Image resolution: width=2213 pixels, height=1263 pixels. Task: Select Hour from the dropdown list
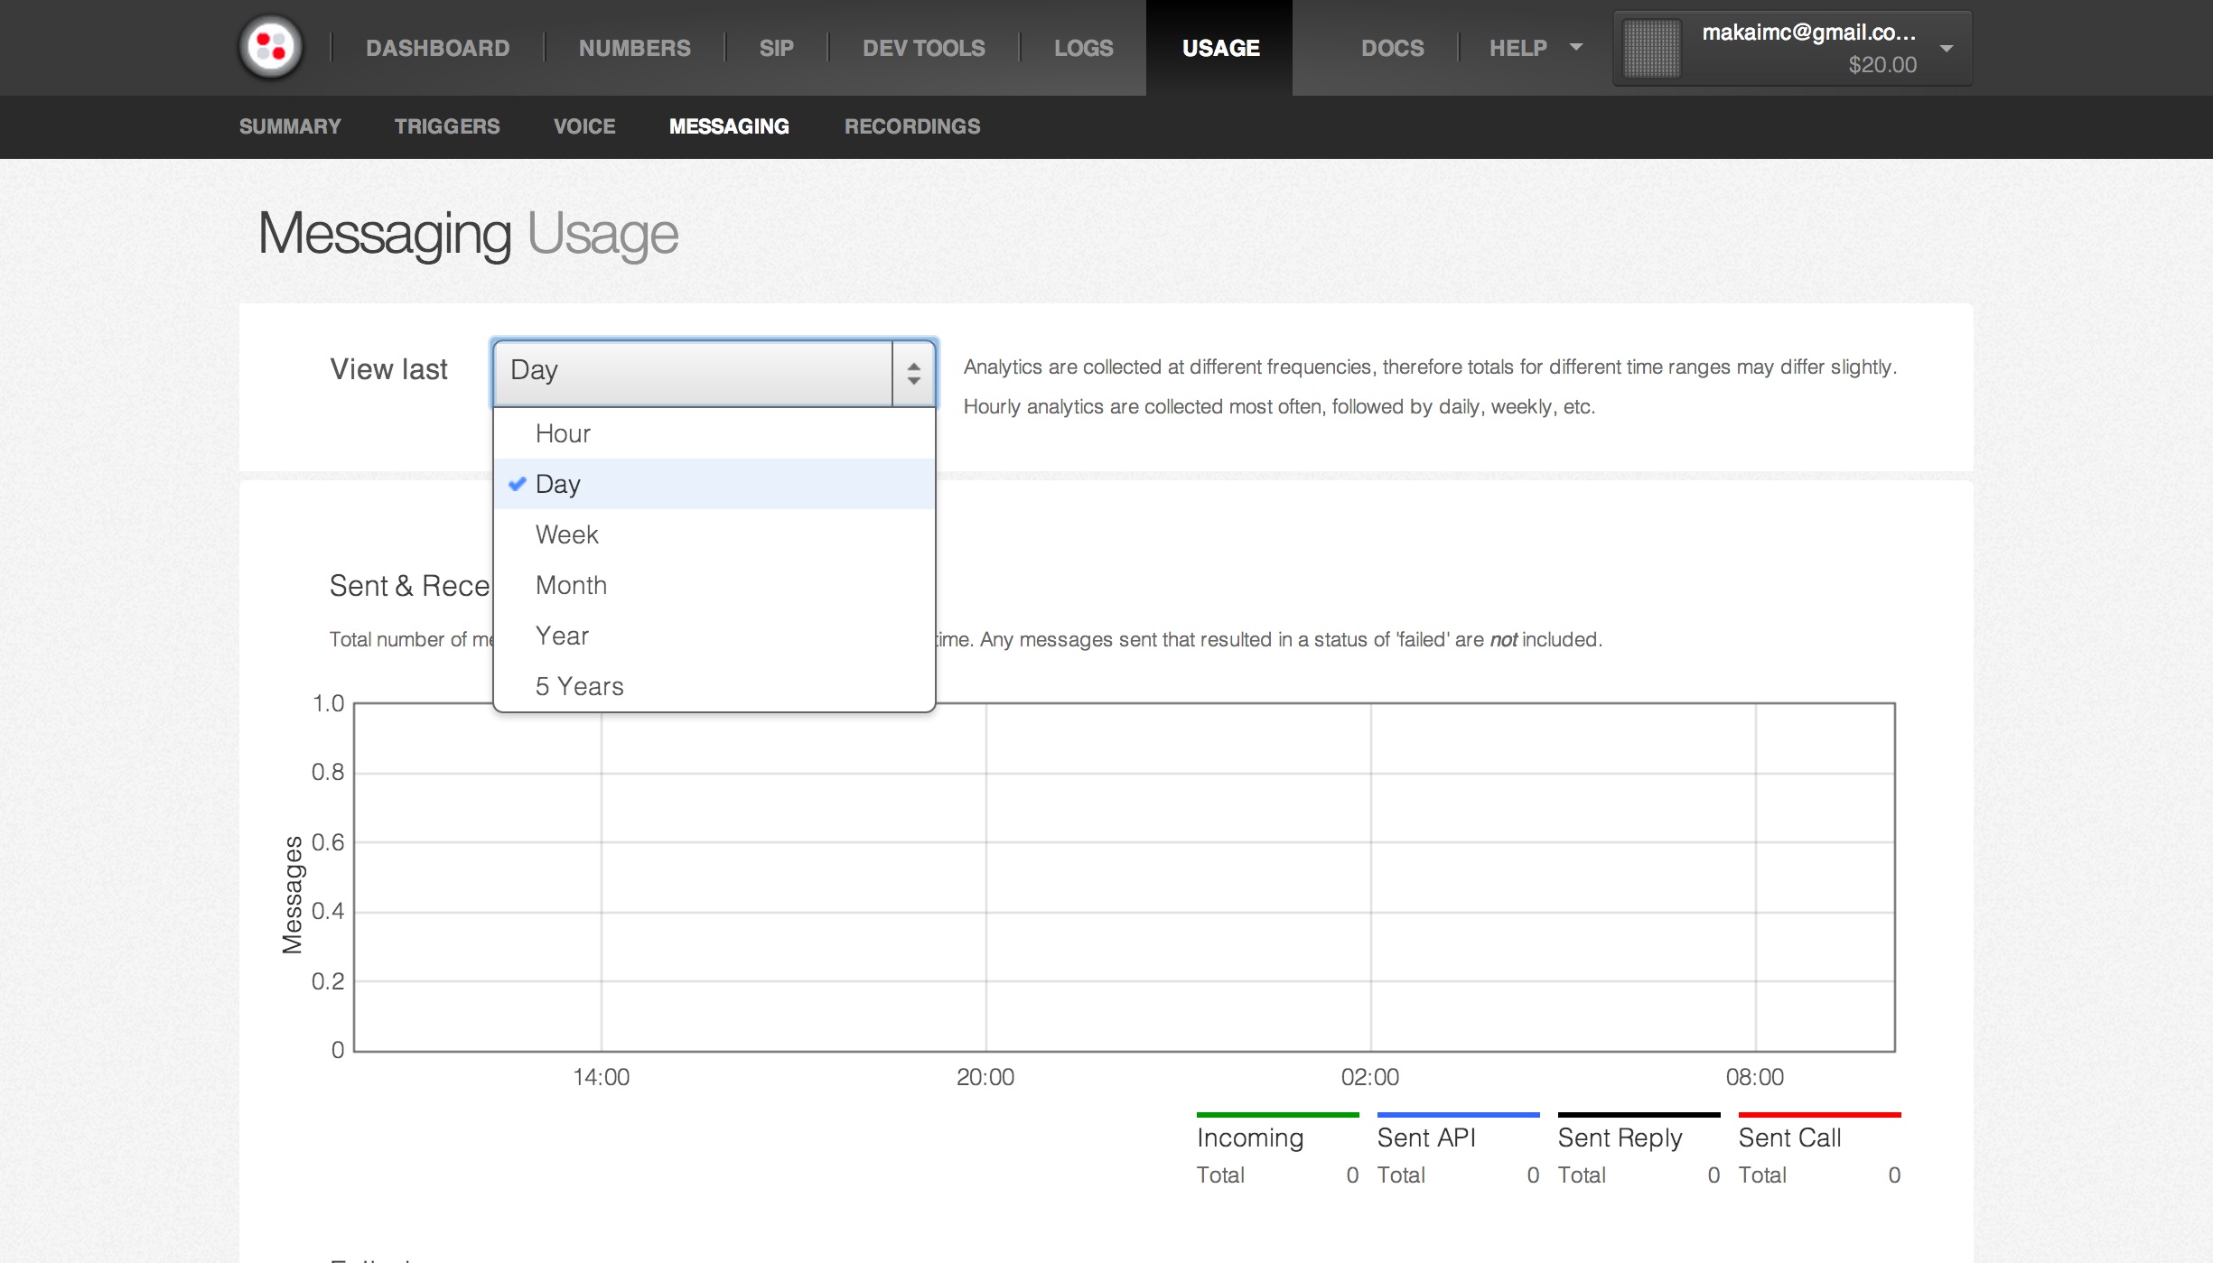point(714,433)
